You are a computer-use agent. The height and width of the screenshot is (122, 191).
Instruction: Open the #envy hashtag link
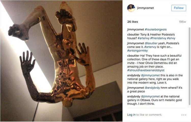coord(171,38)
